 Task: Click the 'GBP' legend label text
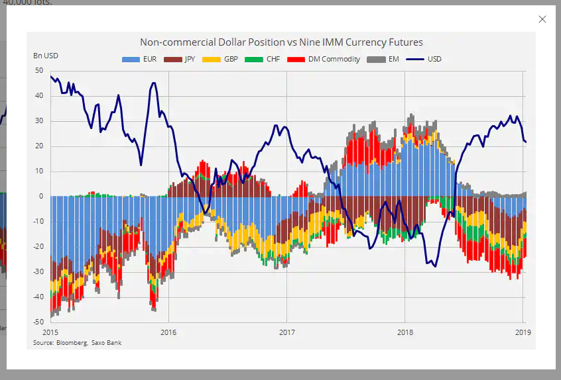coord(231,60)
